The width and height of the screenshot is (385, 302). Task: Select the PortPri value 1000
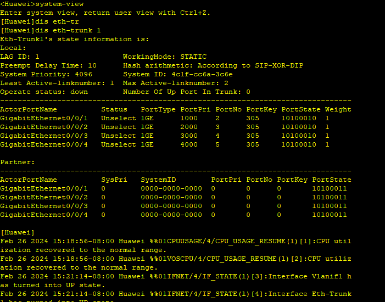[189, 119]
